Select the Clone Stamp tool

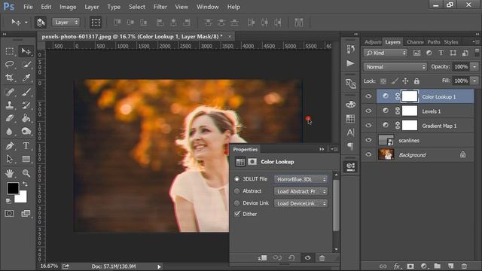click(10, 105)
